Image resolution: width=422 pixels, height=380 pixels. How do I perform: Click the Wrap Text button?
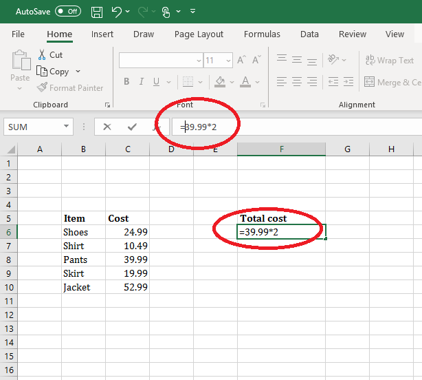click(x=390, y=61)
